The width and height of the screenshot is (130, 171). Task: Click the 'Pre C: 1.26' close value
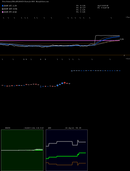coord(81,12)
